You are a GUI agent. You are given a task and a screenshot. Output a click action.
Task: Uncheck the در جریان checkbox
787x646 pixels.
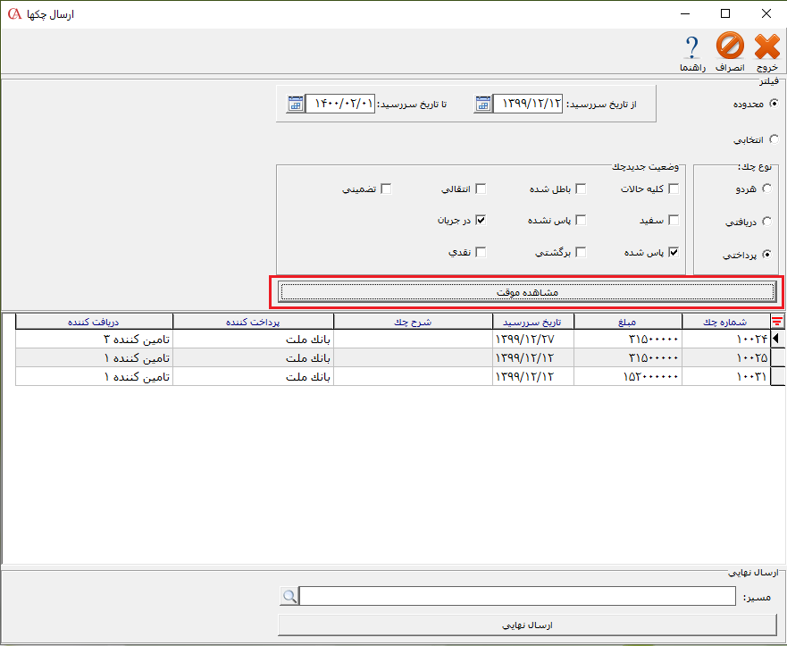(x=481, y=220)
